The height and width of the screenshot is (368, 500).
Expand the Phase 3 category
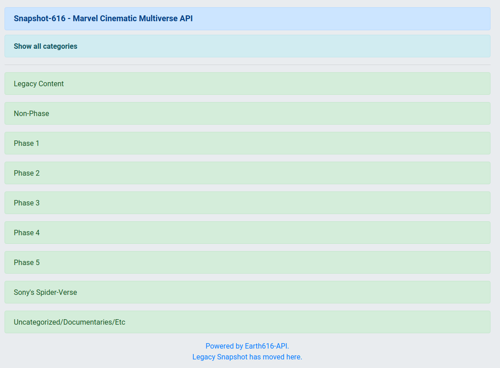pos(248,203)
